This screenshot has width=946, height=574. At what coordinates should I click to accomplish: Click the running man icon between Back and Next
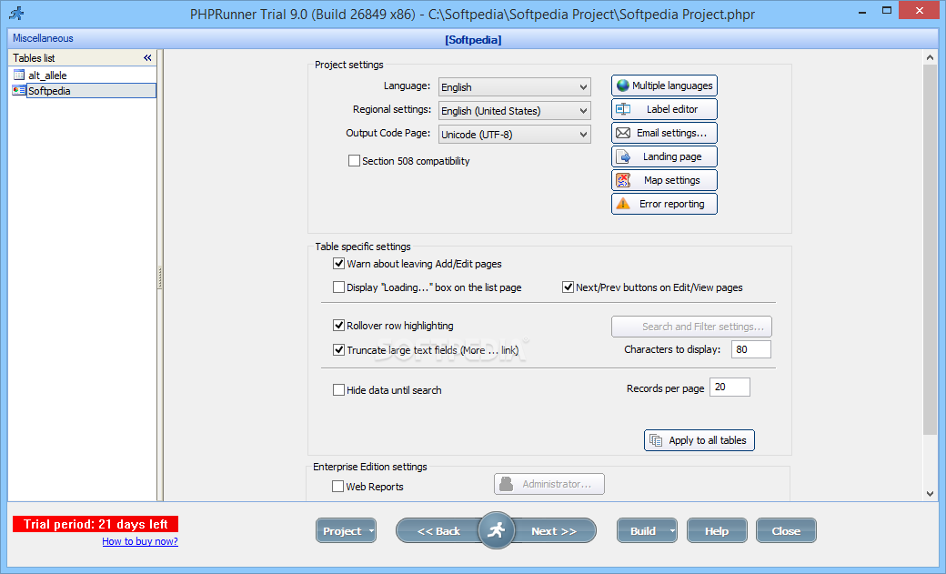click(x=496, y=530)
